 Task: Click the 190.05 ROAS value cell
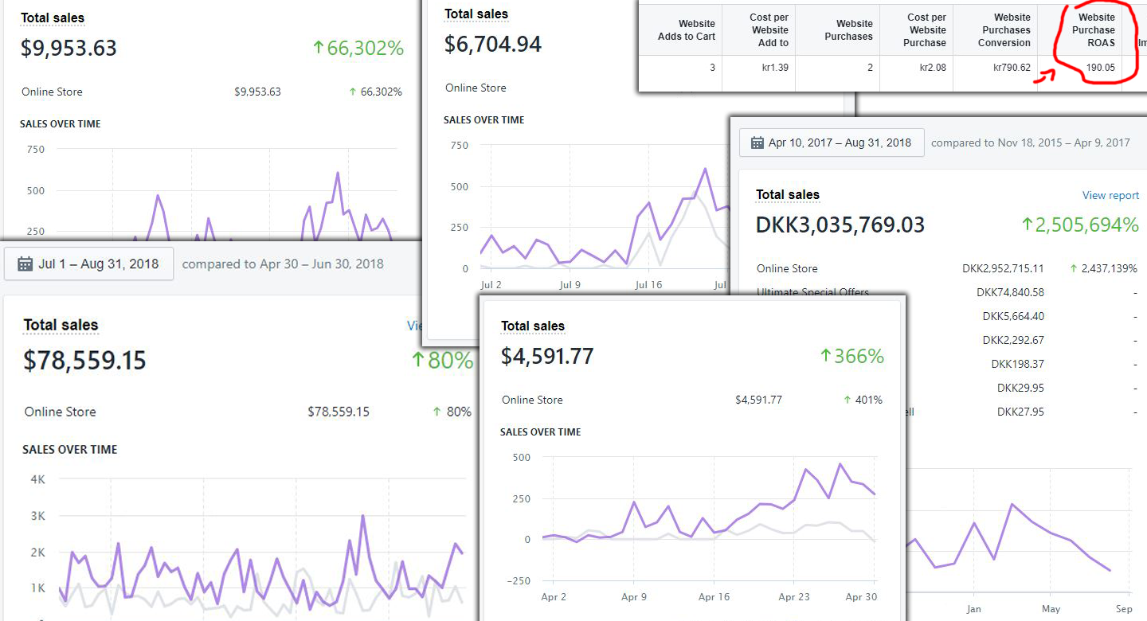coord(1100,68)
